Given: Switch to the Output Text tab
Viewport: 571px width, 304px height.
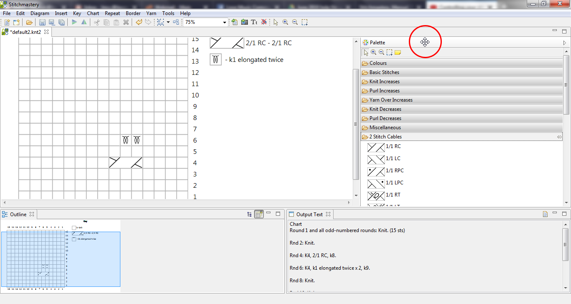Looking at the screenshot, I should (x=309, y=214).
